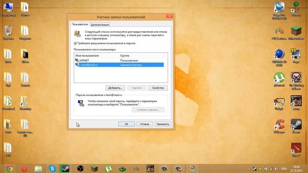Open the clock and date in taskbar
Image resolution: width=308 pixels, height=173 pixels.
[296, 169]
